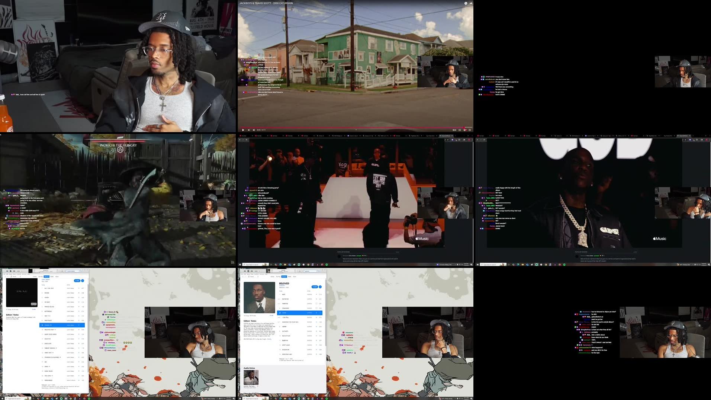Click Shuffle link under SWAG album cover
This screenshot has width=711, height=400.
34,309
